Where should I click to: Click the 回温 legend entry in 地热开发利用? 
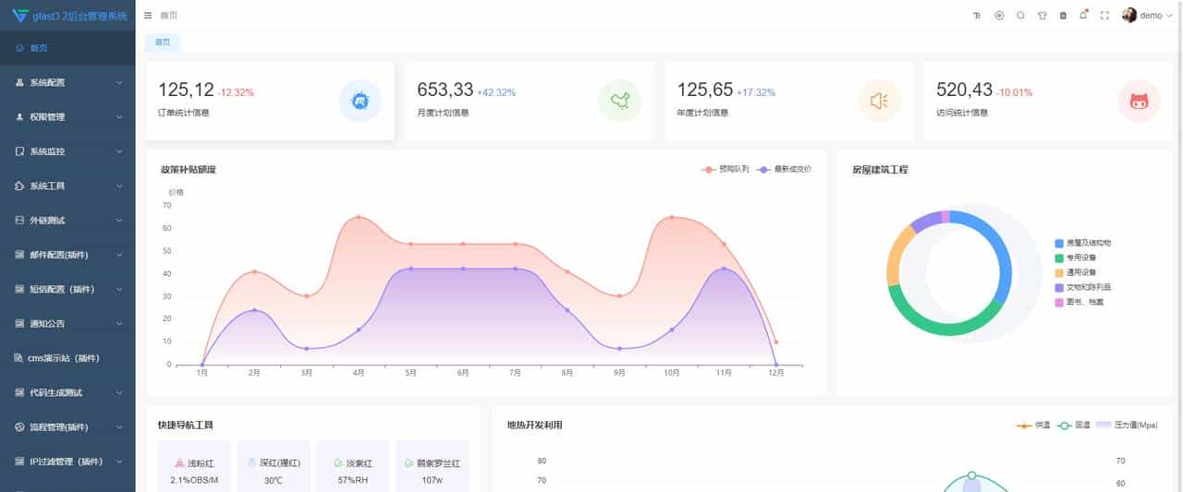tap(1072, 426)
